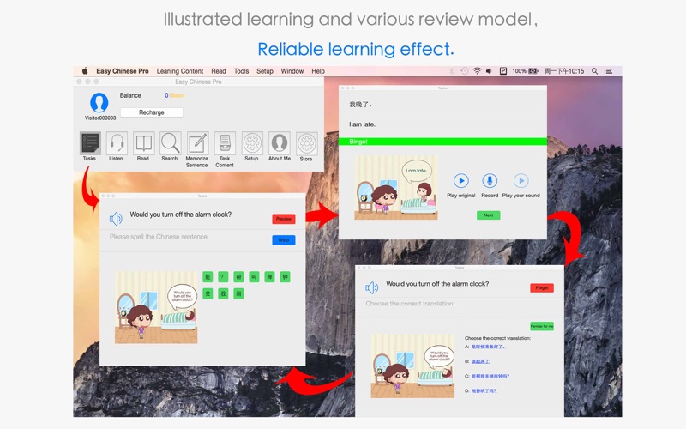Click the Visitor000003 profile avatar
This screenshot has width=686, height=429.
99,103
